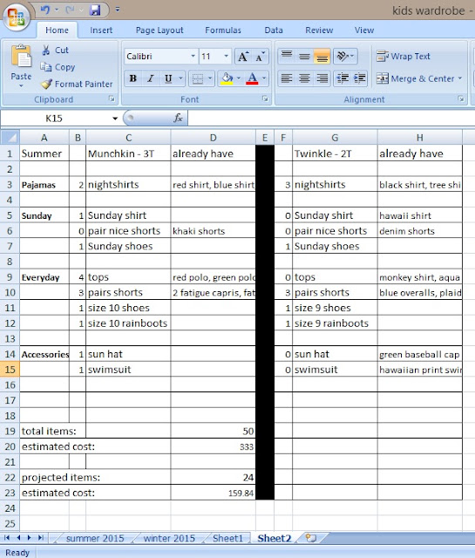
Task: Center text horizontally
Action: tap(304, 78)
